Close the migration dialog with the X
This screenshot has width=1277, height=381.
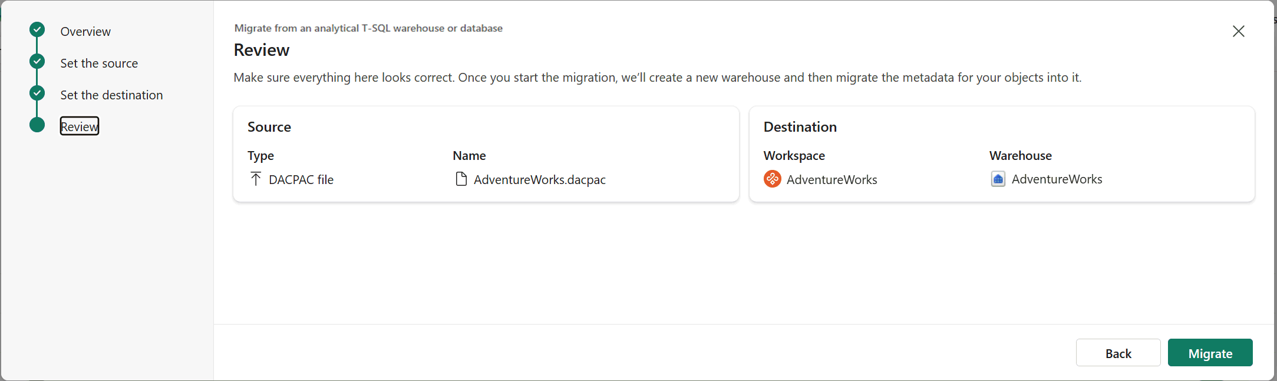pyautogui.click(x=1239, y=31)
